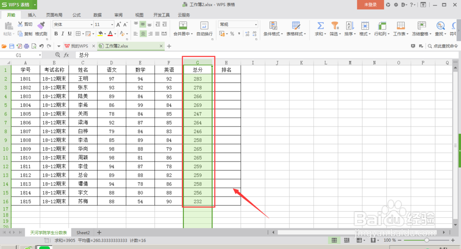Toggle top vertical alignment
Image resolution: width=461 pixels, height=249 pixels.
(x=136, y=24)
